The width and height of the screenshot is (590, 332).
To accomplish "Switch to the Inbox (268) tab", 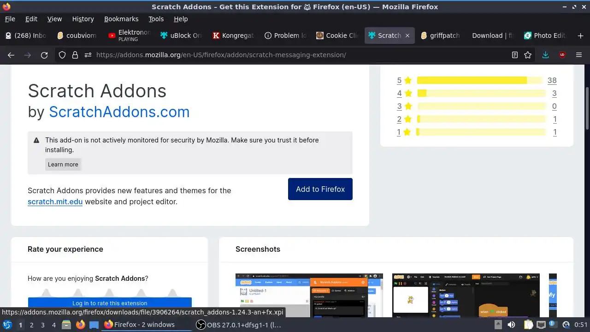I will [x=26, y=36].
